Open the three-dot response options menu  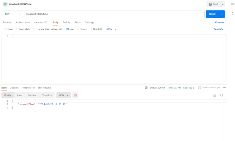[x=224, y=88]
